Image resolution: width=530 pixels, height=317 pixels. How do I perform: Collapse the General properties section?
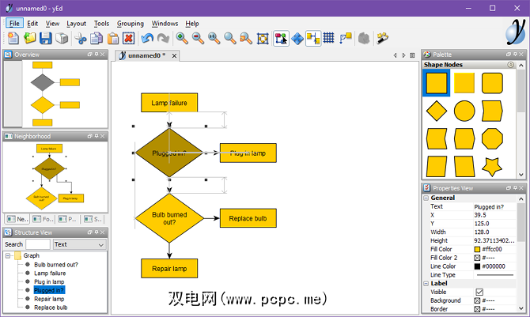click(x=426, y=198)
